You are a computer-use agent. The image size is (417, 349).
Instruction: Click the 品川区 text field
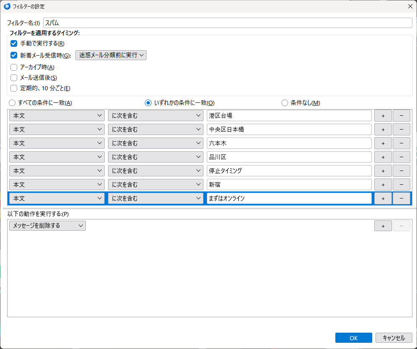[x=289, y=157]
